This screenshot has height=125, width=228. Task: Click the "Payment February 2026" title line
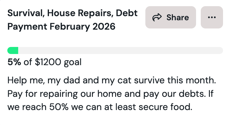pos(61,27)
